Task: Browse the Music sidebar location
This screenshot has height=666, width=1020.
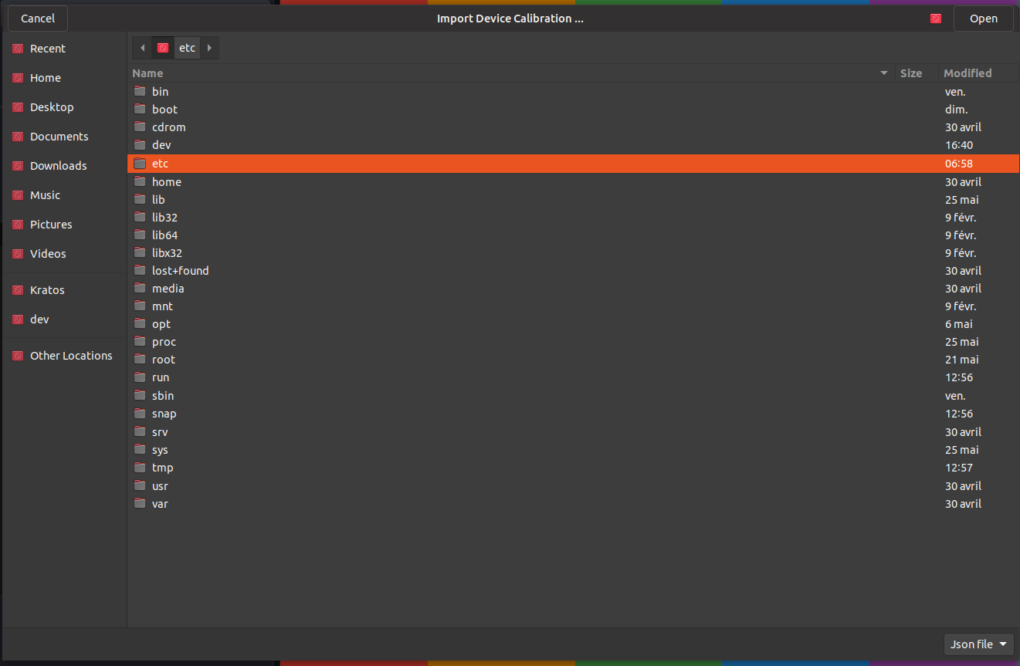Action: tap(46, 194)
